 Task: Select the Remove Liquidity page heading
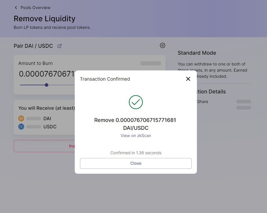click(44, 18)
